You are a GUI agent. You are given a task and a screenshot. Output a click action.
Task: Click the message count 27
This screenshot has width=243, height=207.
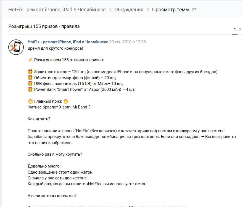pyautogui.click(x=194, y=10)
